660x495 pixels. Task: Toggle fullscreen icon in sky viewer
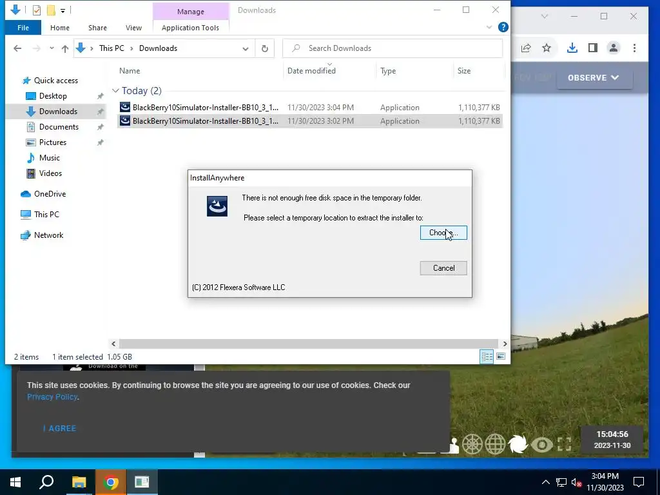tap(565, 445)
